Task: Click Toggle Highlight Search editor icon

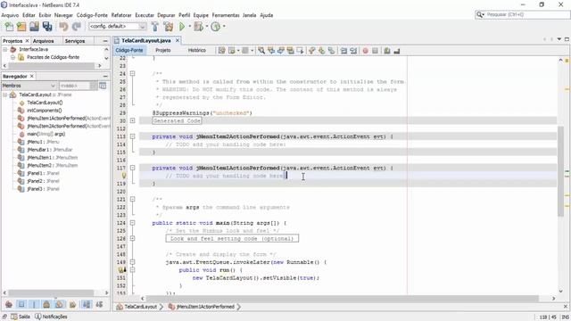Action: click(x=290, y=51)
